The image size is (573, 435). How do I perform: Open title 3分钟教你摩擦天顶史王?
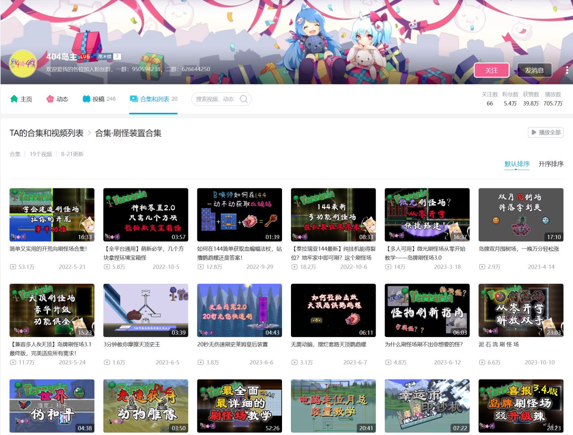tap(132, 345)
